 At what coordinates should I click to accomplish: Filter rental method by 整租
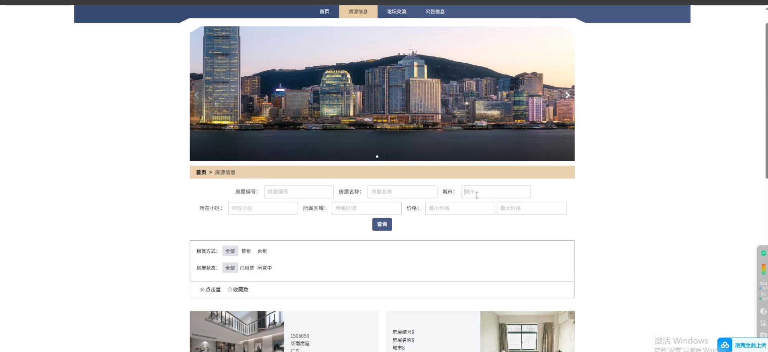pos(246,251)
